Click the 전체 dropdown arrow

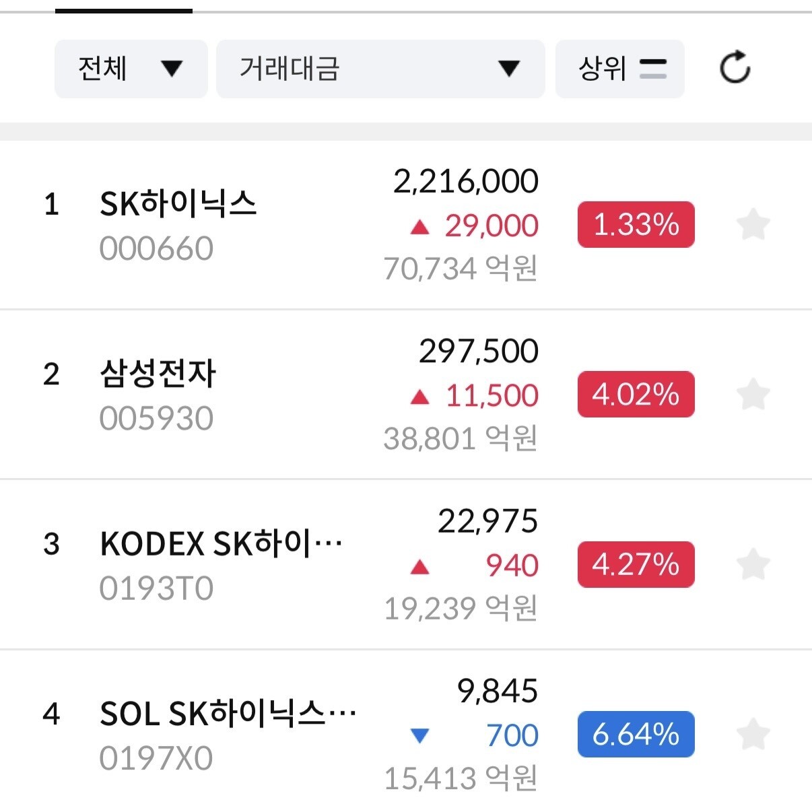coord(172,69)
